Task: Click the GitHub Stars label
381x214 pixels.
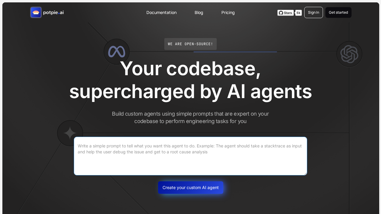Action: coord(288,13)
